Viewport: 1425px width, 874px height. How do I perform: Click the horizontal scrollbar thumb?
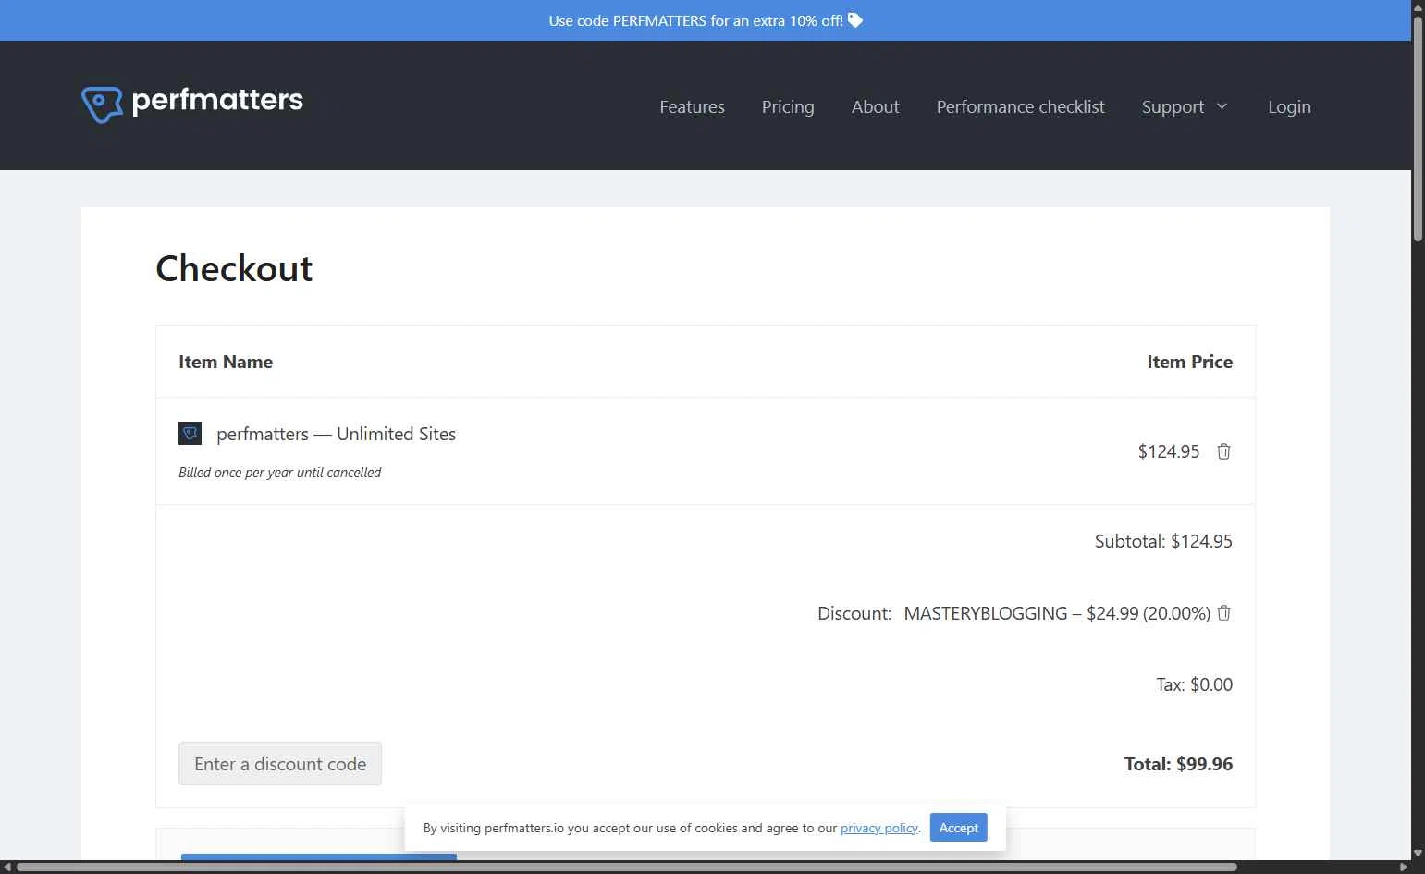627,868
